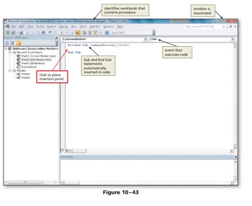Screen dimensions: 252x206
Task: Click the code window vertical scrollbar
Action: tap(235, 96)
